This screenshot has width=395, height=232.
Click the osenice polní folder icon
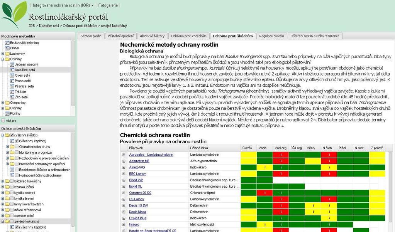pyautogui.click(x=7, y=216)
